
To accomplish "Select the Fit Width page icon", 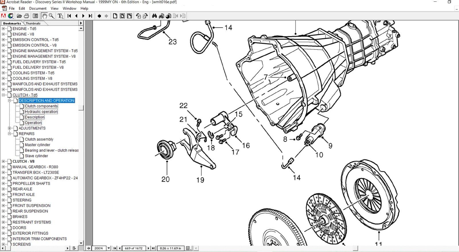I will pos(129,16).
